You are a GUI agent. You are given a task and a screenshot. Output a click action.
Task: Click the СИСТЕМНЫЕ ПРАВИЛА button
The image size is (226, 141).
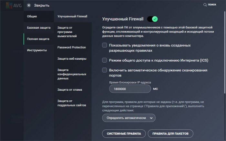[124, 133]
